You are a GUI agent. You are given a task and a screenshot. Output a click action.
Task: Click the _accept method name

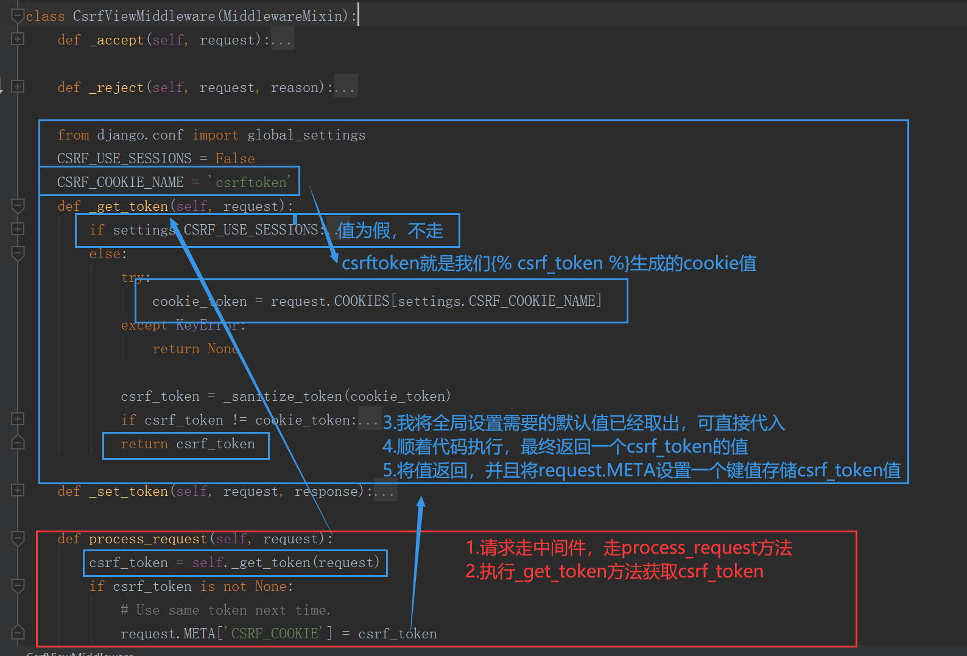point(116,40)
